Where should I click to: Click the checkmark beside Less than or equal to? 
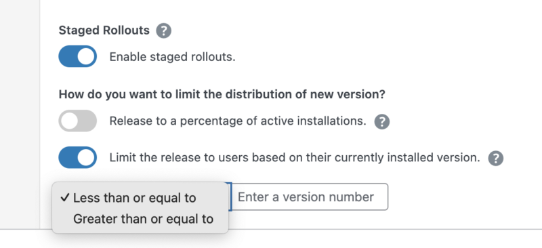point(65,197)
